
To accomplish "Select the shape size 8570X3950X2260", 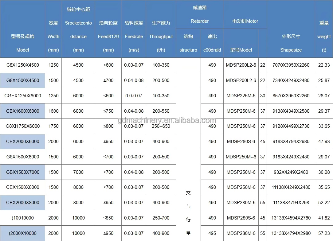I will [x=291, y=96].
